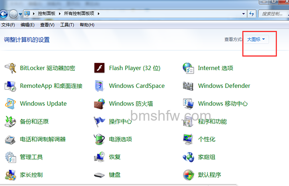The image size is (289, 186).
Task: Focus the control panel search box
Action: tap(274, 14)
